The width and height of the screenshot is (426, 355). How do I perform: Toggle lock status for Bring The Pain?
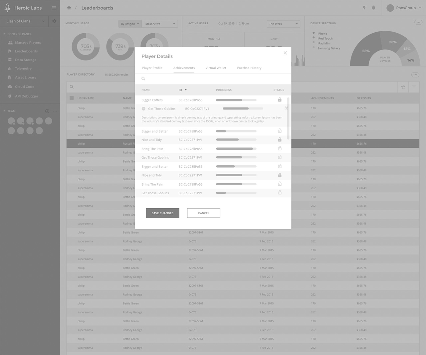280,148
